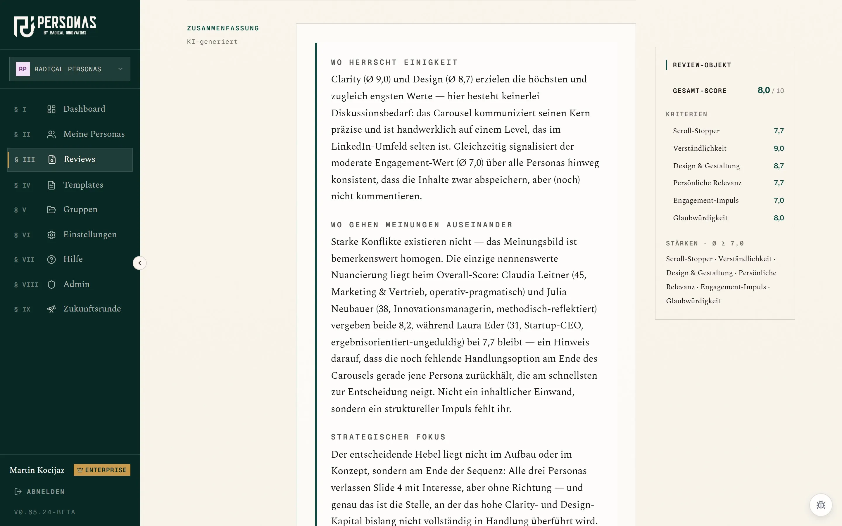The image size is (842, 526).
Task: Open the bug report floating button
Action: click(x=821, y=505)
